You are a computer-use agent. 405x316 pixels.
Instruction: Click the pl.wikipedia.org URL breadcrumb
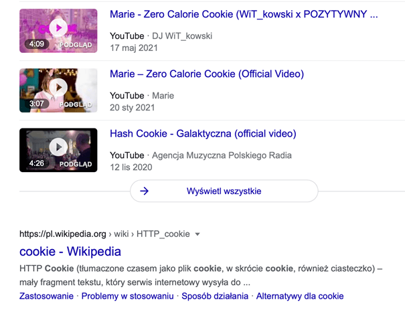tap(63, 234)
